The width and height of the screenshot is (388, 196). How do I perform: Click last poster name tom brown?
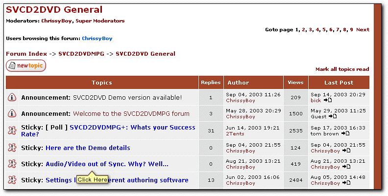325,134
